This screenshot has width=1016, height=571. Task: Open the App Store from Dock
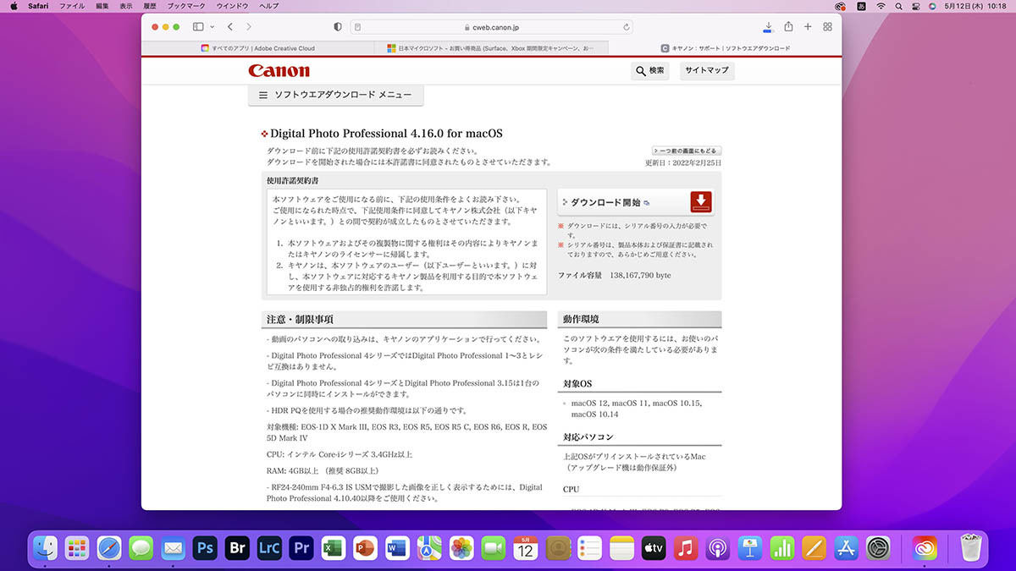[847, 548]
